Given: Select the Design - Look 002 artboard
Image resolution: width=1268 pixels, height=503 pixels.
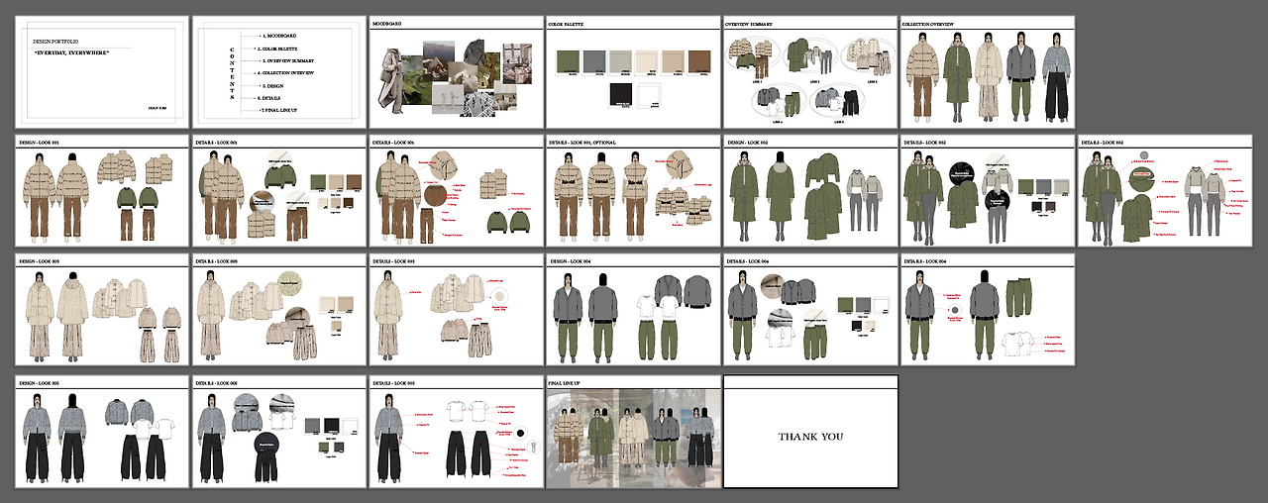Looking at the screenshot, I should click(809, 190).
